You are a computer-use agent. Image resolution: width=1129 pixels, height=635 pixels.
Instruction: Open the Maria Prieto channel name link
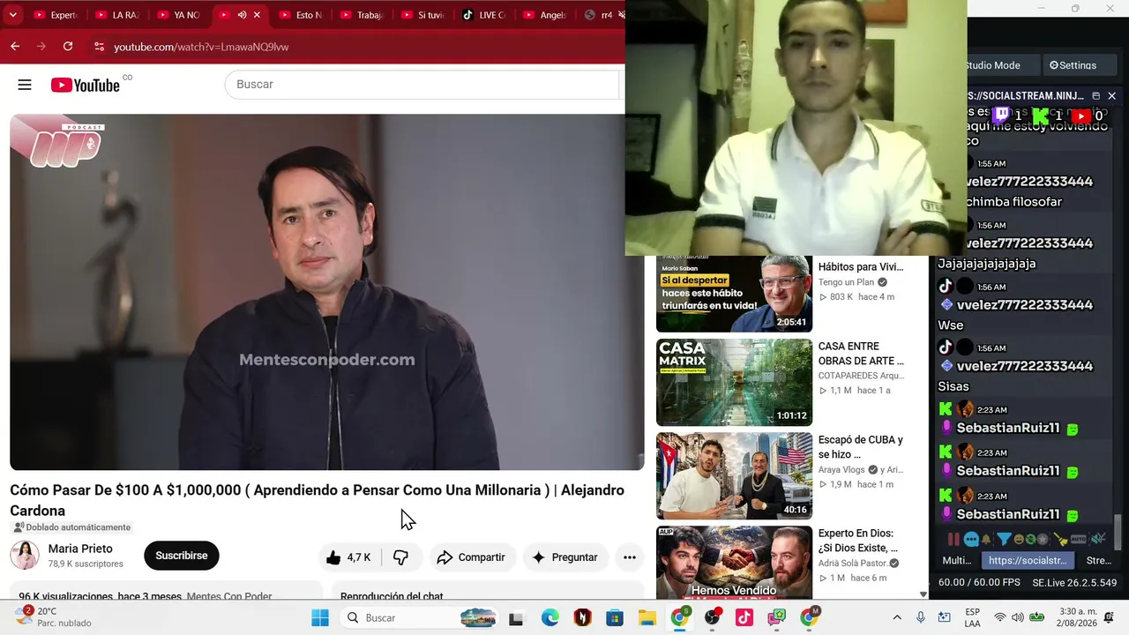click(x=80, y=549)
